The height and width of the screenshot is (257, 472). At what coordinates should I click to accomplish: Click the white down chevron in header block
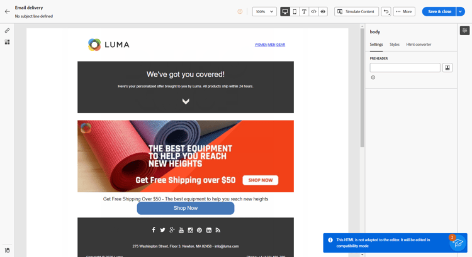(186, 101)
